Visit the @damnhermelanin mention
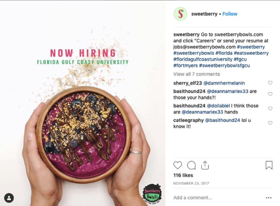This screenshot has height=206, width=280. 224,83
